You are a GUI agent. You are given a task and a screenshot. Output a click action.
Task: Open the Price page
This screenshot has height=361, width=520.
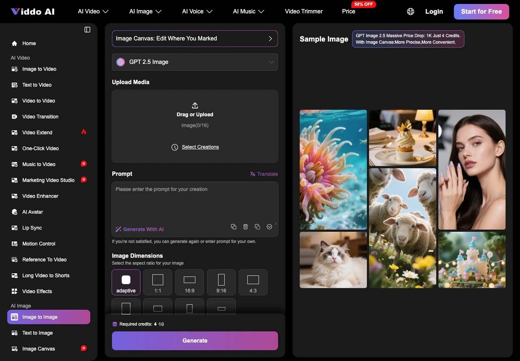[x=348, y=12]
